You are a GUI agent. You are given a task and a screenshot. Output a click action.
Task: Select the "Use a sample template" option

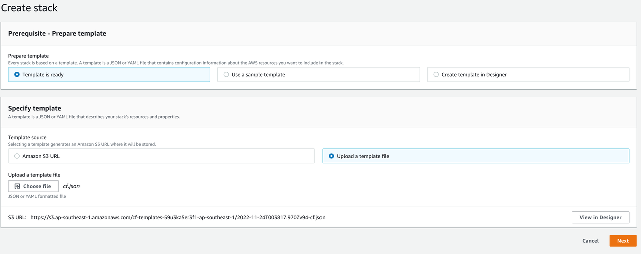coord(226,75)
